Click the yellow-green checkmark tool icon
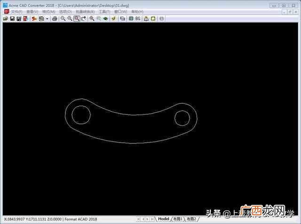This screenshot has height=224, width=301. (x=114, y=19)
